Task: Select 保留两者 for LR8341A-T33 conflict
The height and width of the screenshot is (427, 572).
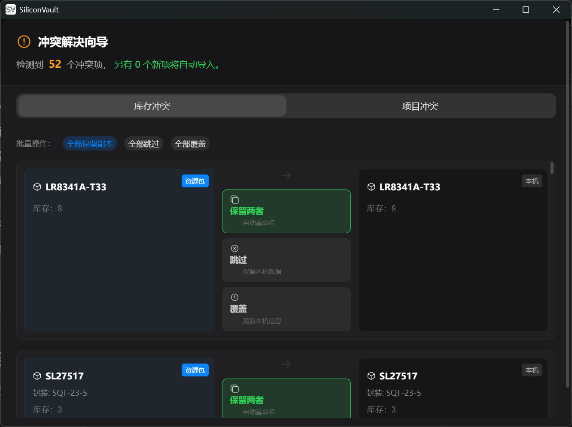Action: 286,211
